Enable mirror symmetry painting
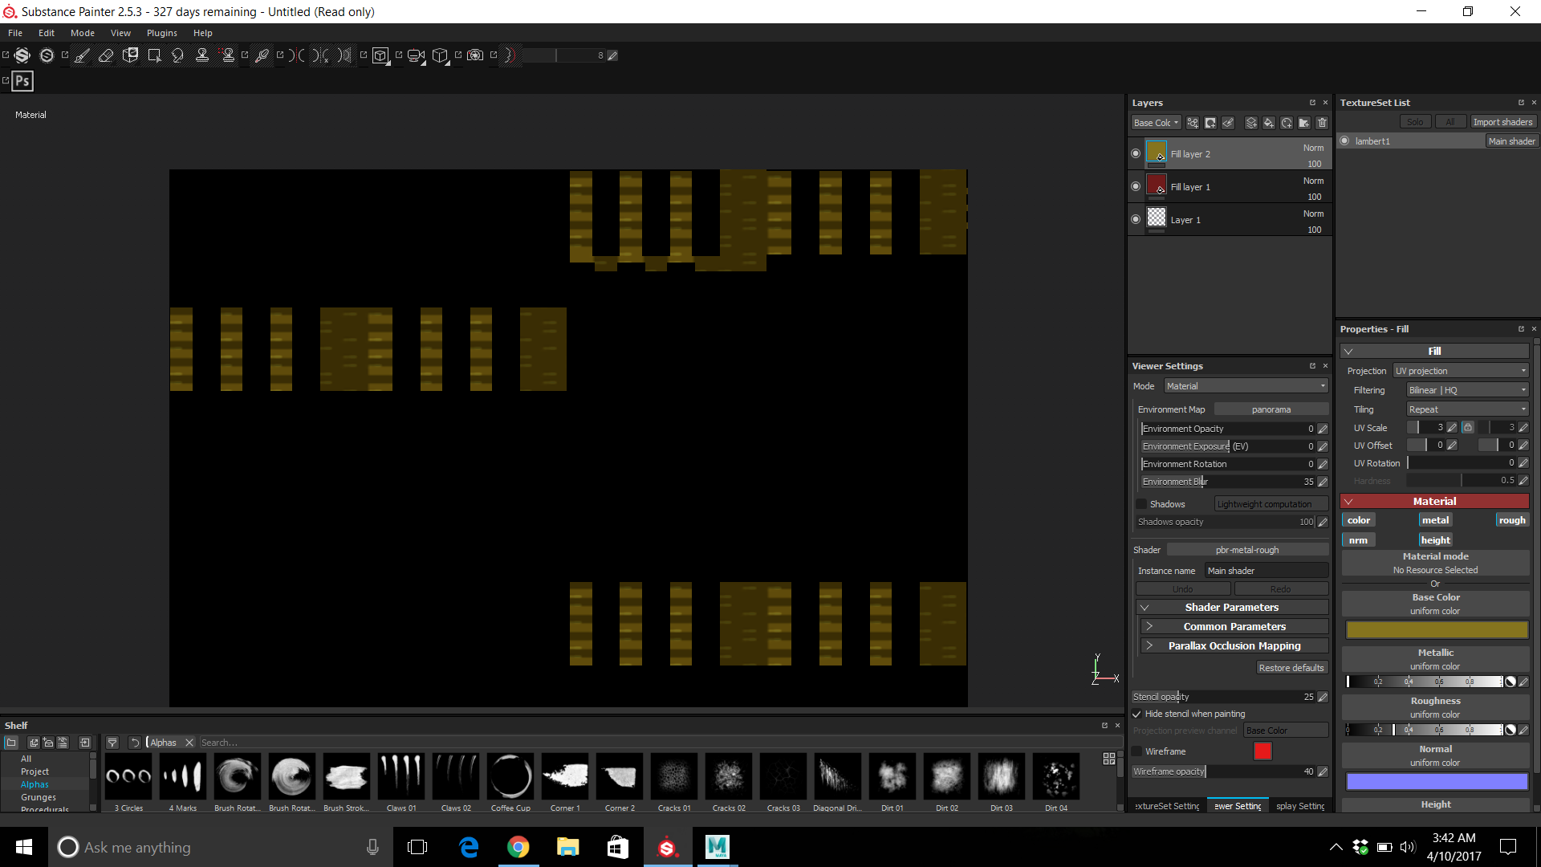Viewport: 1541px width, 867px height. click(297, 55)
